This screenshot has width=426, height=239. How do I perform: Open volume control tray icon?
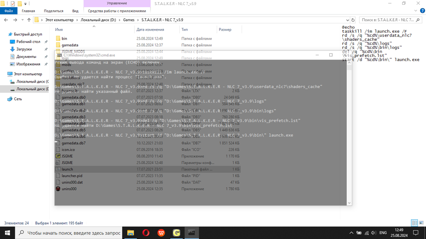[x=374, y=233]
